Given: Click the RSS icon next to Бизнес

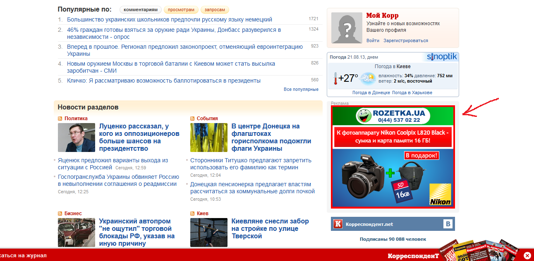Looking at the screenshot, I should [60, 214].
